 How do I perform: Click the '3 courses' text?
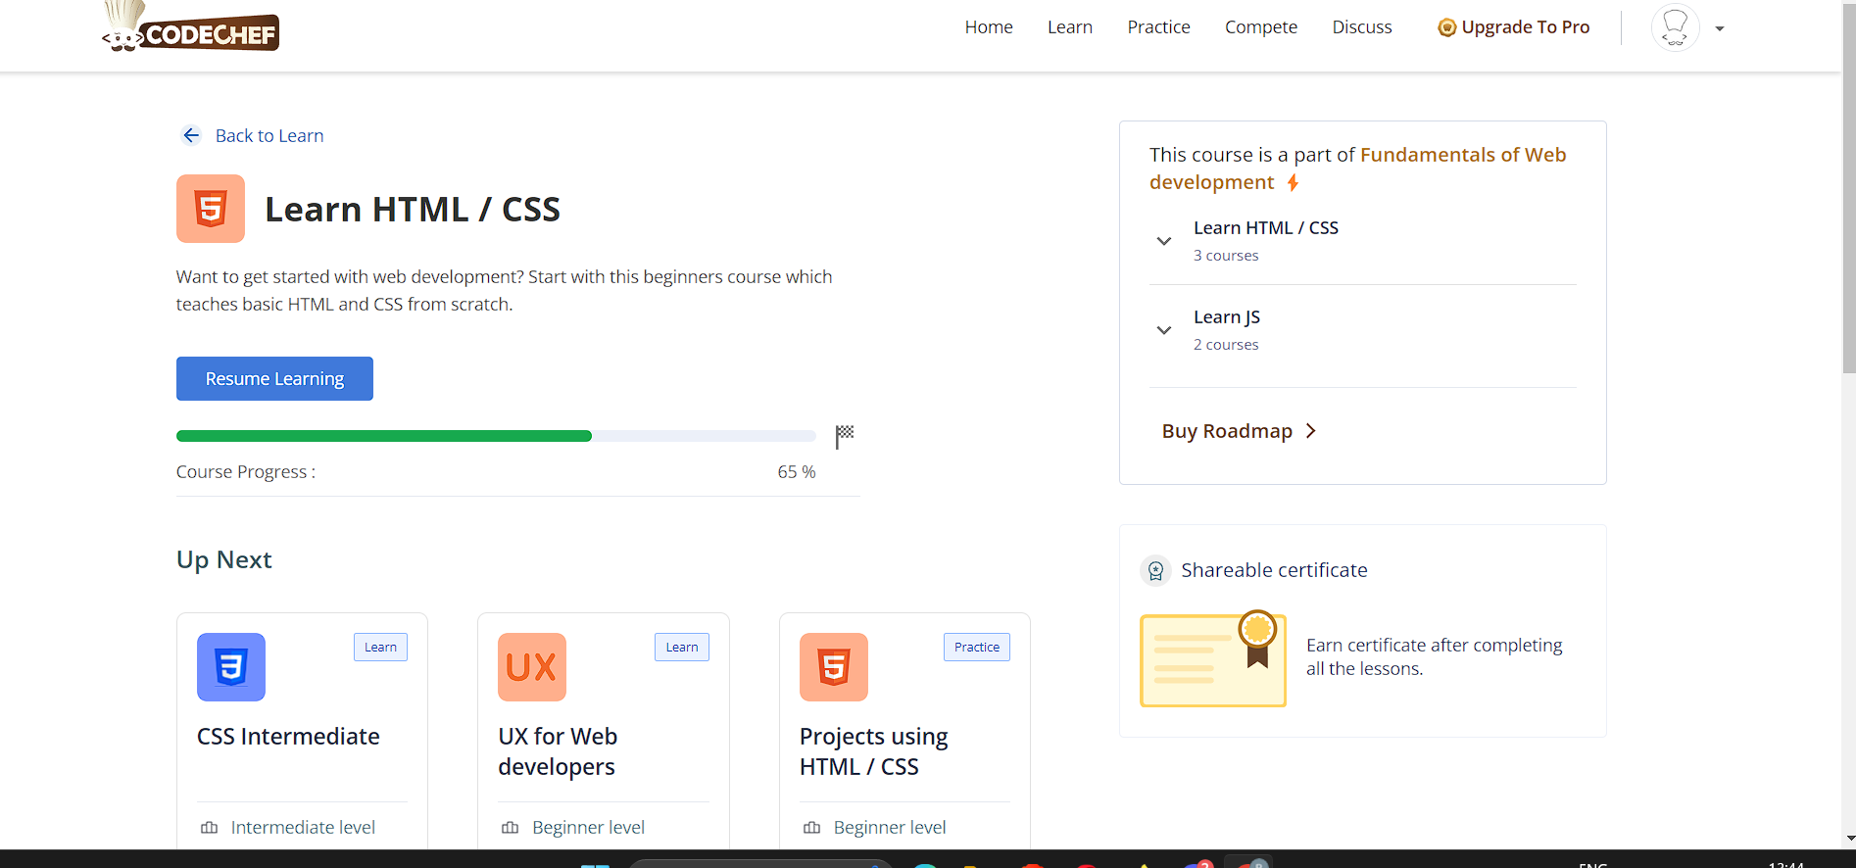pos(1226,255)
